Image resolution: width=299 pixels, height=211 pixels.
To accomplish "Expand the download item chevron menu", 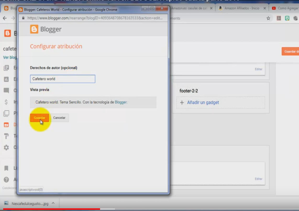I will pyautogui.click(x=53, y=203).
